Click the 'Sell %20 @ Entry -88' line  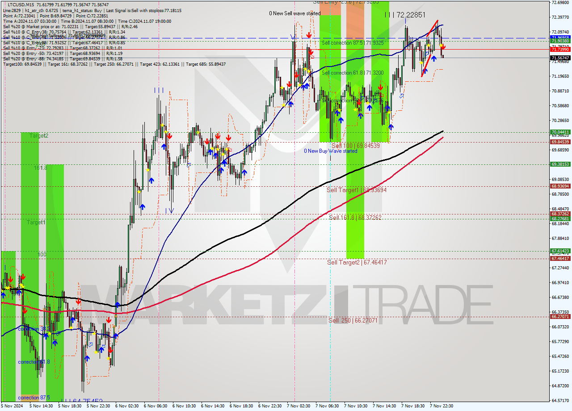tap(63, 59)
